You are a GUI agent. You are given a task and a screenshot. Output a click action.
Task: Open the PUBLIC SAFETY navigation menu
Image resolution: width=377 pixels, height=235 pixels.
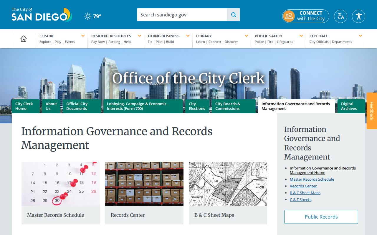click(269, 36)
